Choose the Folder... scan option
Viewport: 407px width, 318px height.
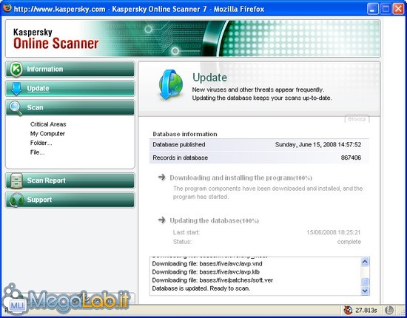click(41, 143)
